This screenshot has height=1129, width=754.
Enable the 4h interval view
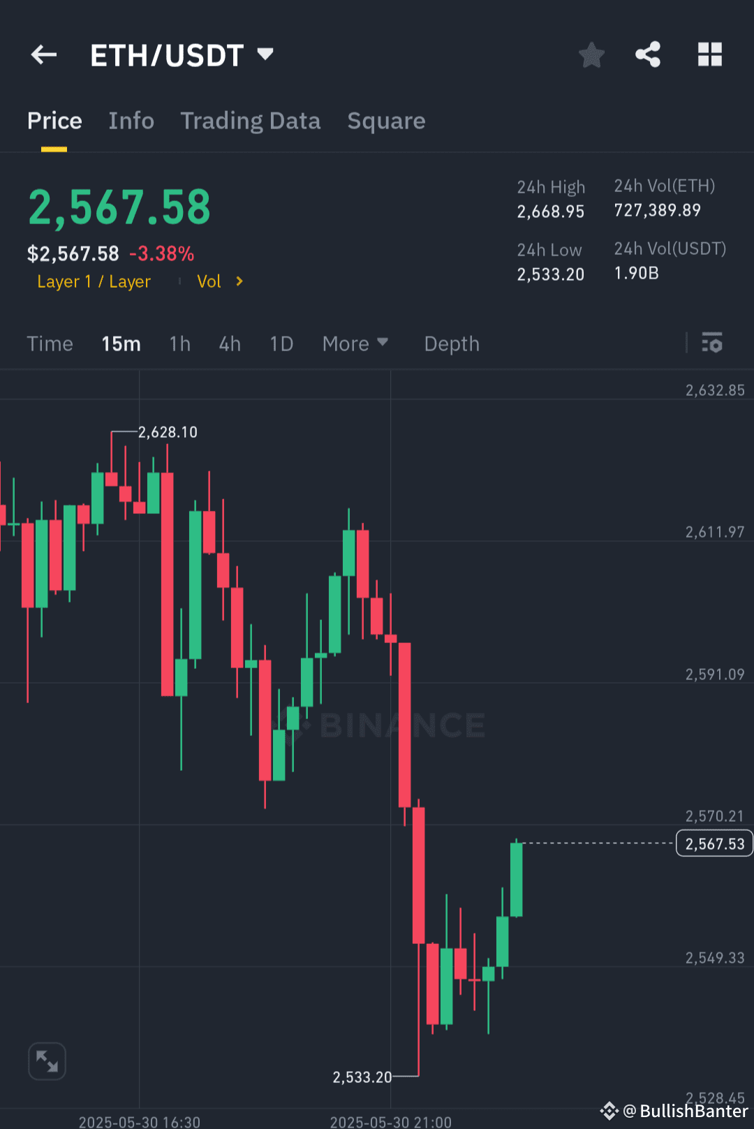click(229, 344)
